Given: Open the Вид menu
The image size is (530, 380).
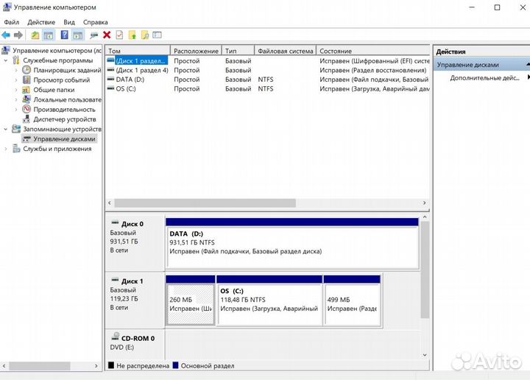Looking at the screenshot, I should [69, 22].
